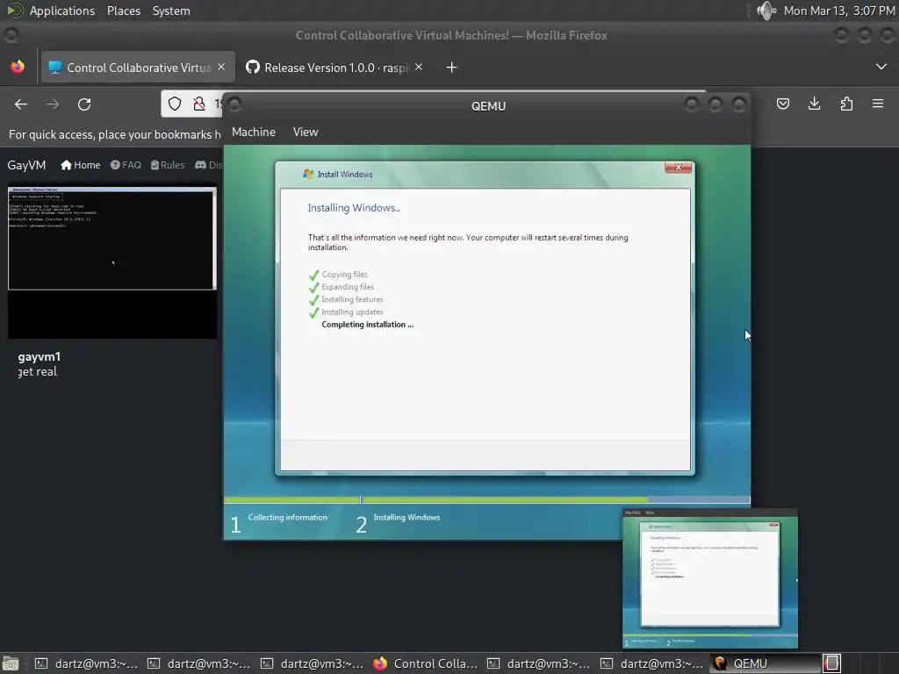This screenshot has height=674, width=899.
Task: Click the Installing features step
Action: pos(352,300)
